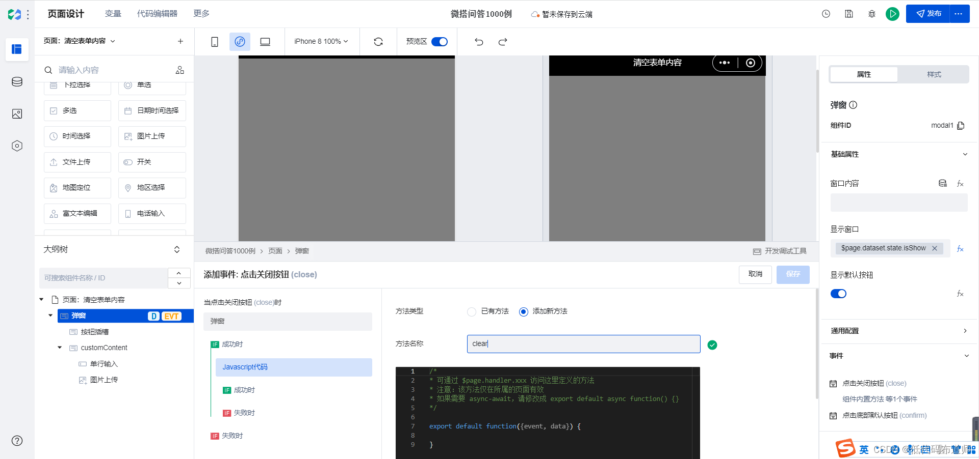Open fx expression for window content
This screenshot has height=459, width=979.
(960, 183)
